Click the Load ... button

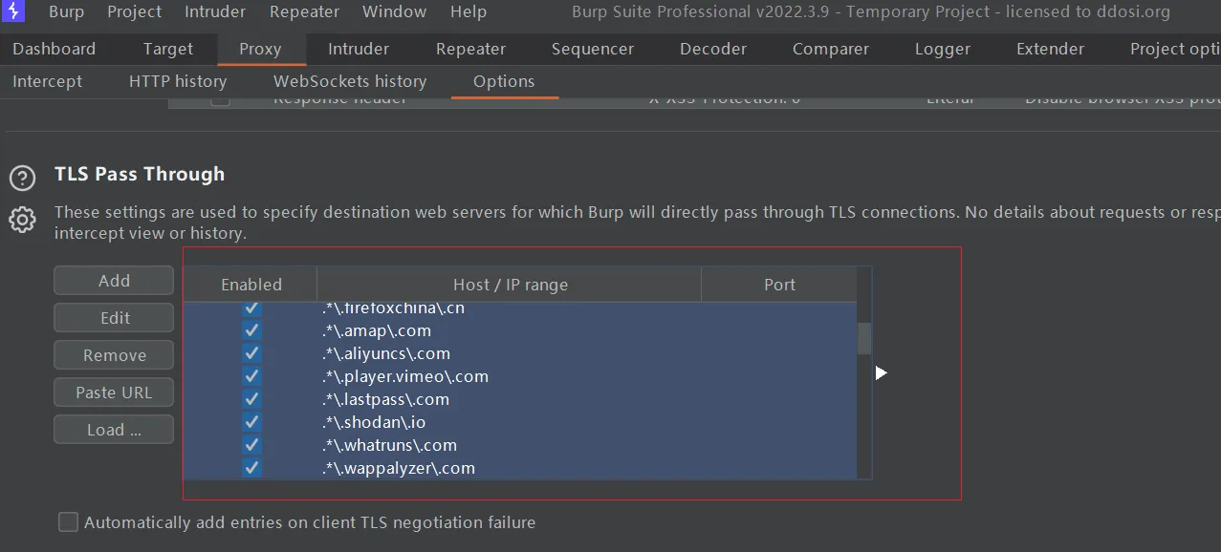[114, 430]
